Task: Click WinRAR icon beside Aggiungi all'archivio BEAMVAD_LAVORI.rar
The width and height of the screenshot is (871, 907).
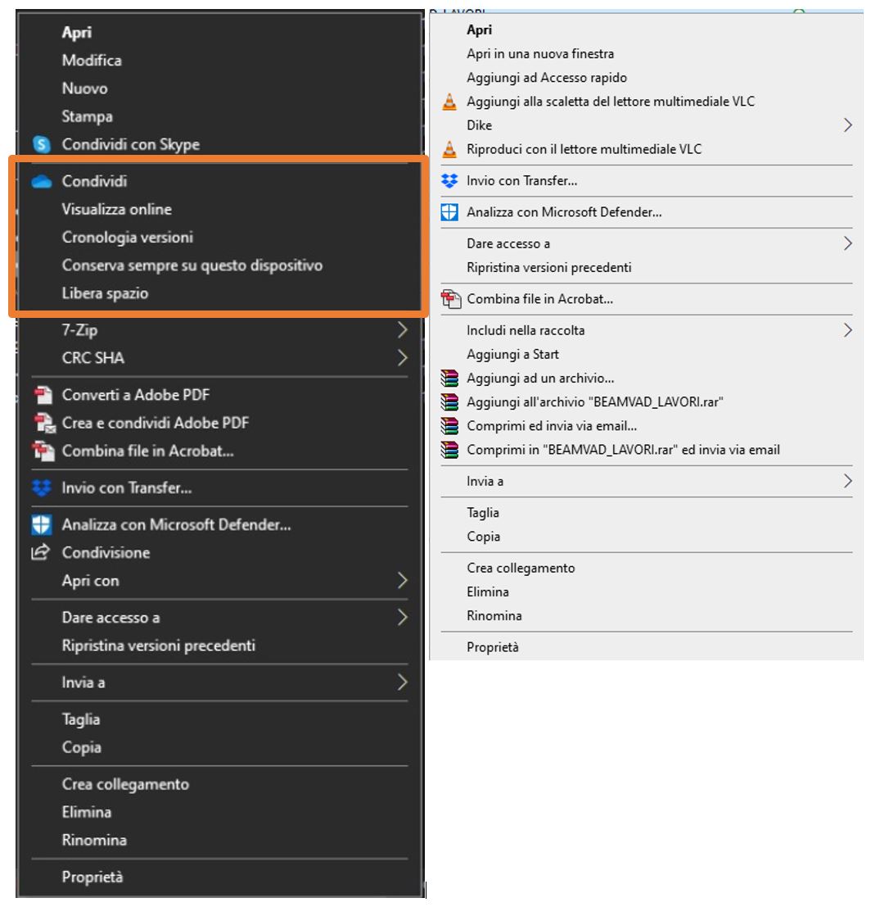Action: pyautogui.click(x=449, y=402)
